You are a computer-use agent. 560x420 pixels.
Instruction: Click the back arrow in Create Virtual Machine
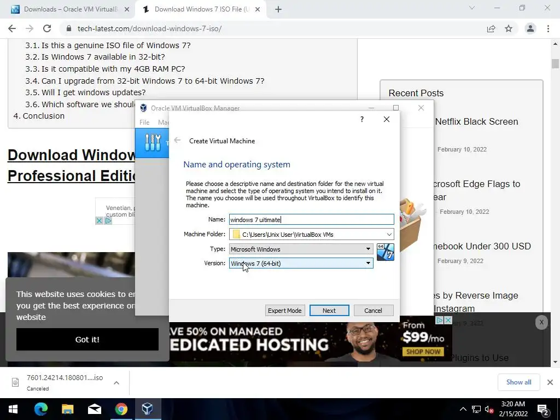[x=177, y=141]
